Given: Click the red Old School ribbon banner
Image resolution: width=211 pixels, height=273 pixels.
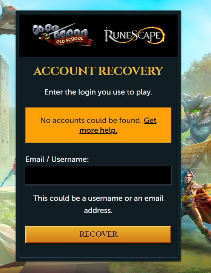Looking at the screenshot, I should (69, 41).
